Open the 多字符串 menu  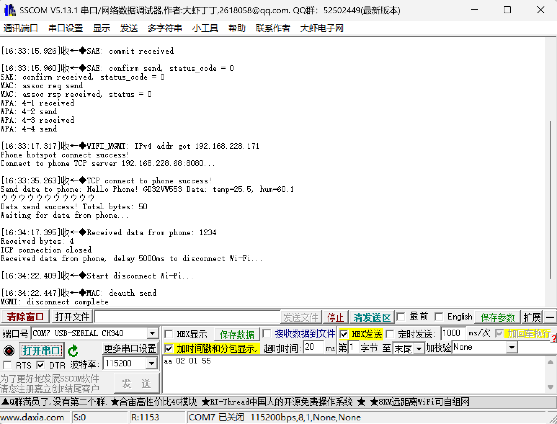(165, 28)
